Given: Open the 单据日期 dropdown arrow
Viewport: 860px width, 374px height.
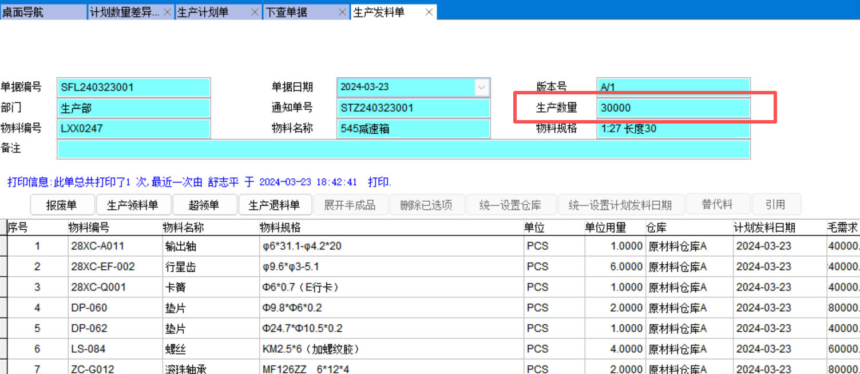Looking at the screenshot, I should pos(482,87).
